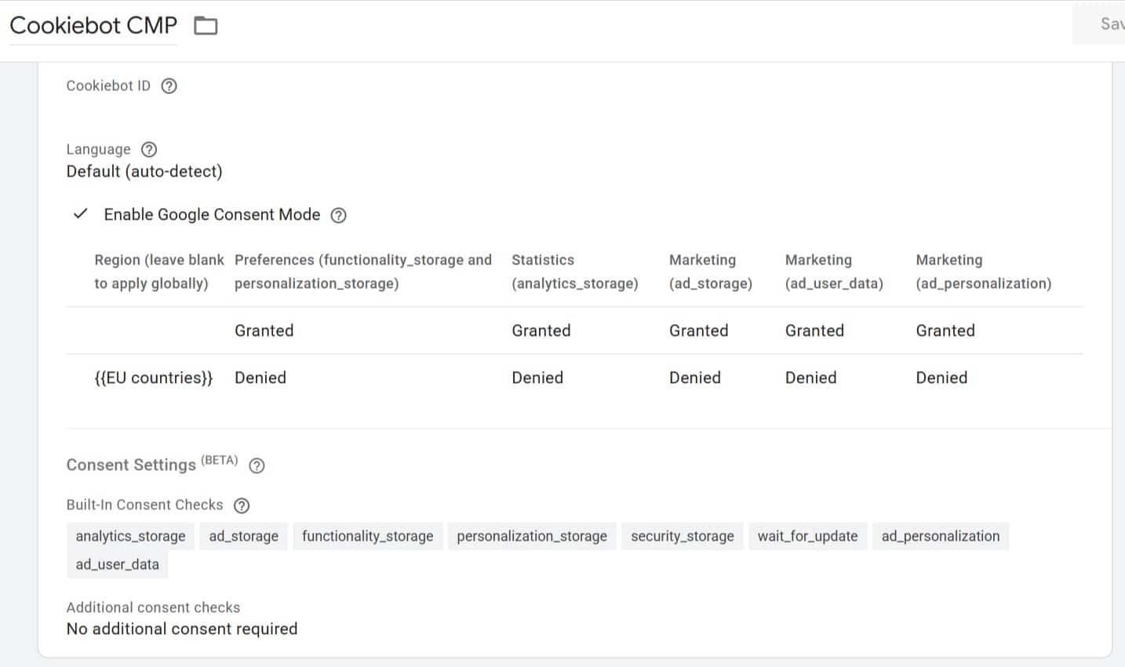Click Denied under Marketing (ad_storage) column
1125x667 pixels.
click(x=695, y=377)
